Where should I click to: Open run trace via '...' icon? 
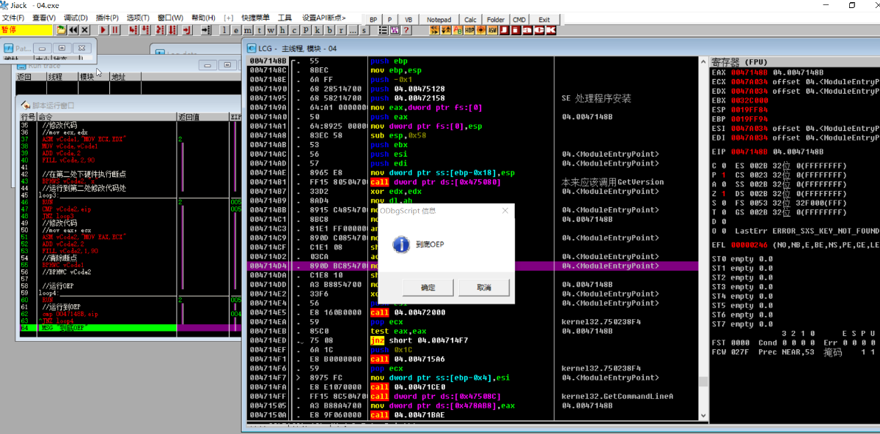[353, 30]
